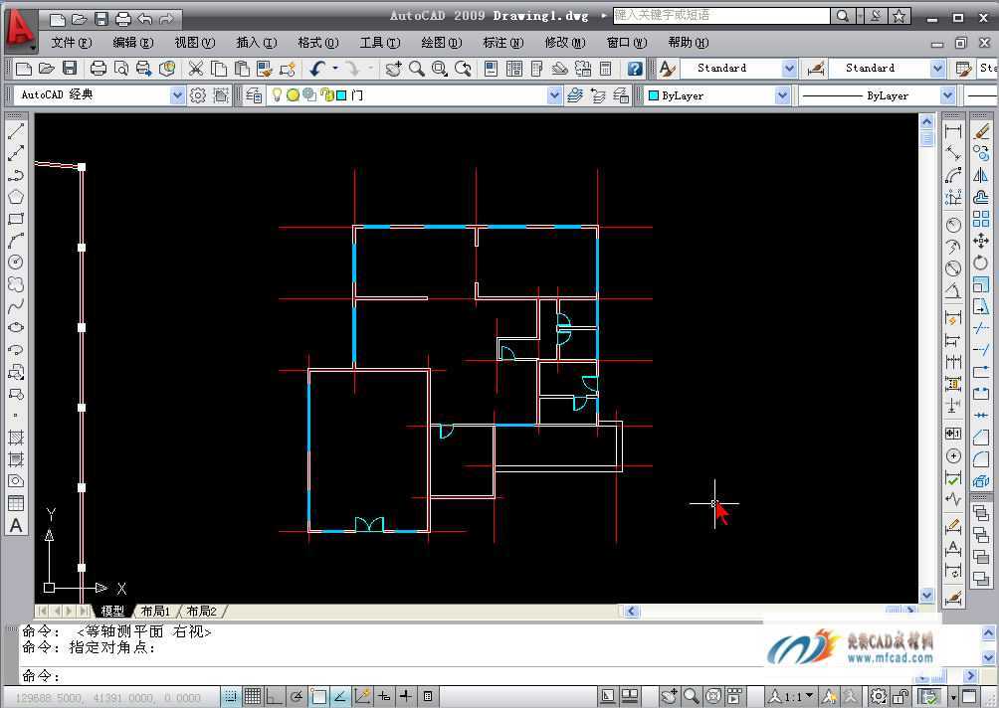This screenshot has width=999, height=708.
Task: Choose the Circle draw tool
Action: pos(16,263)
